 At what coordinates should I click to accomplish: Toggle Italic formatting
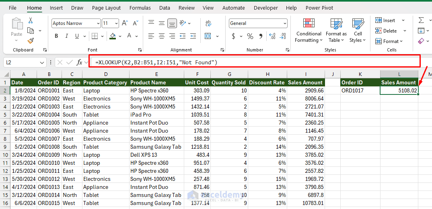coord(66,36)
